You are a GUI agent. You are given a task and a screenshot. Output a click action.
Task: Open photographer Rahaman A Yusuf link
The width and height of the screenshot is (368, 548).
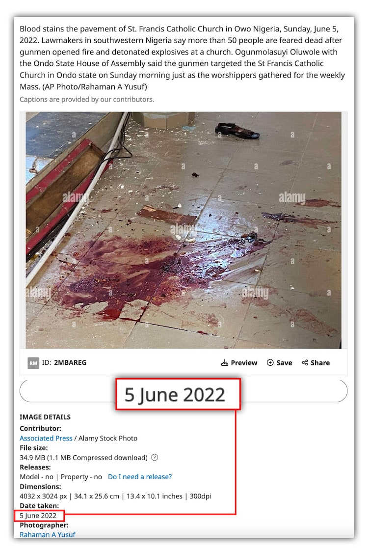(48, 534)
